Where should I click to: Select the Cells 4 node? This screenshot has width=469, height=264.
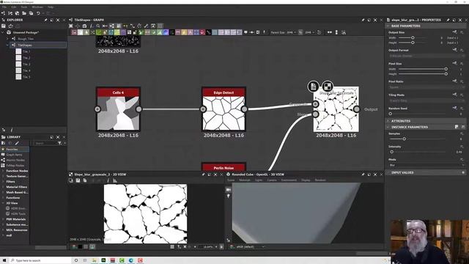(118, 109)
